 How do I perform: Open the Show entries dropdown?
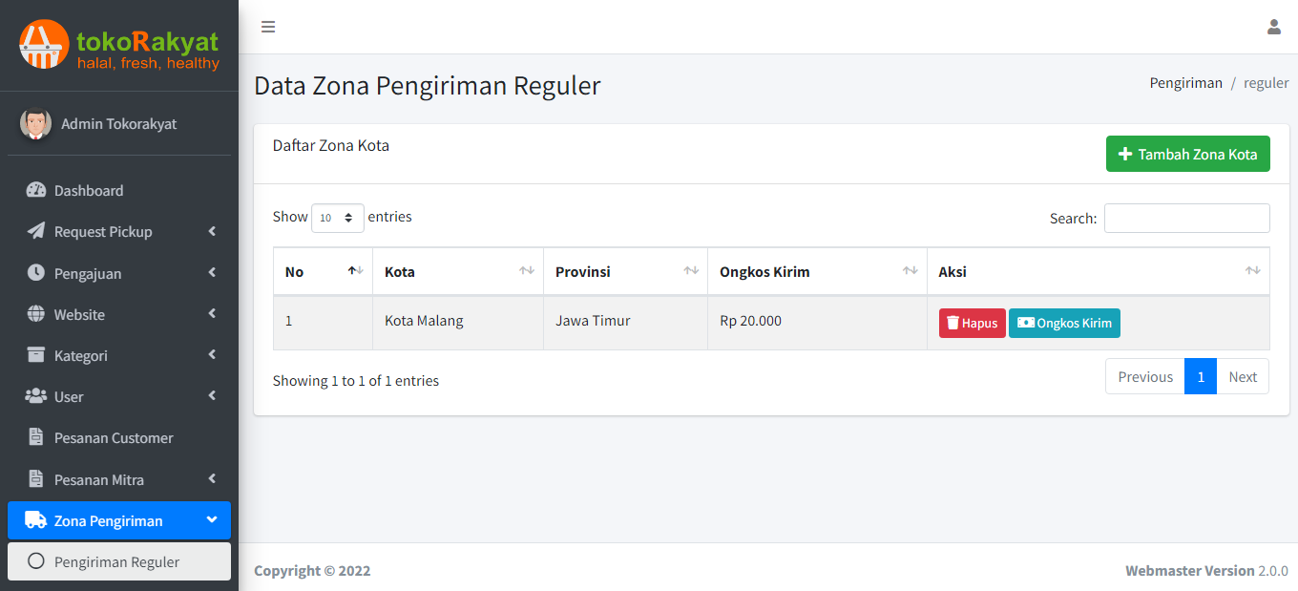338,218
